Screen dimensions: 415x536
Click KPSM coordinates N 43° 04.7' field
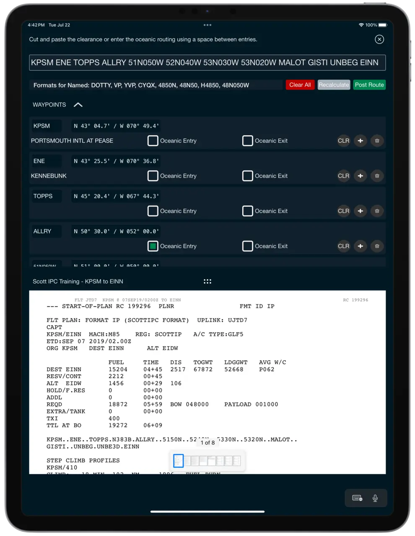(116, 126)
